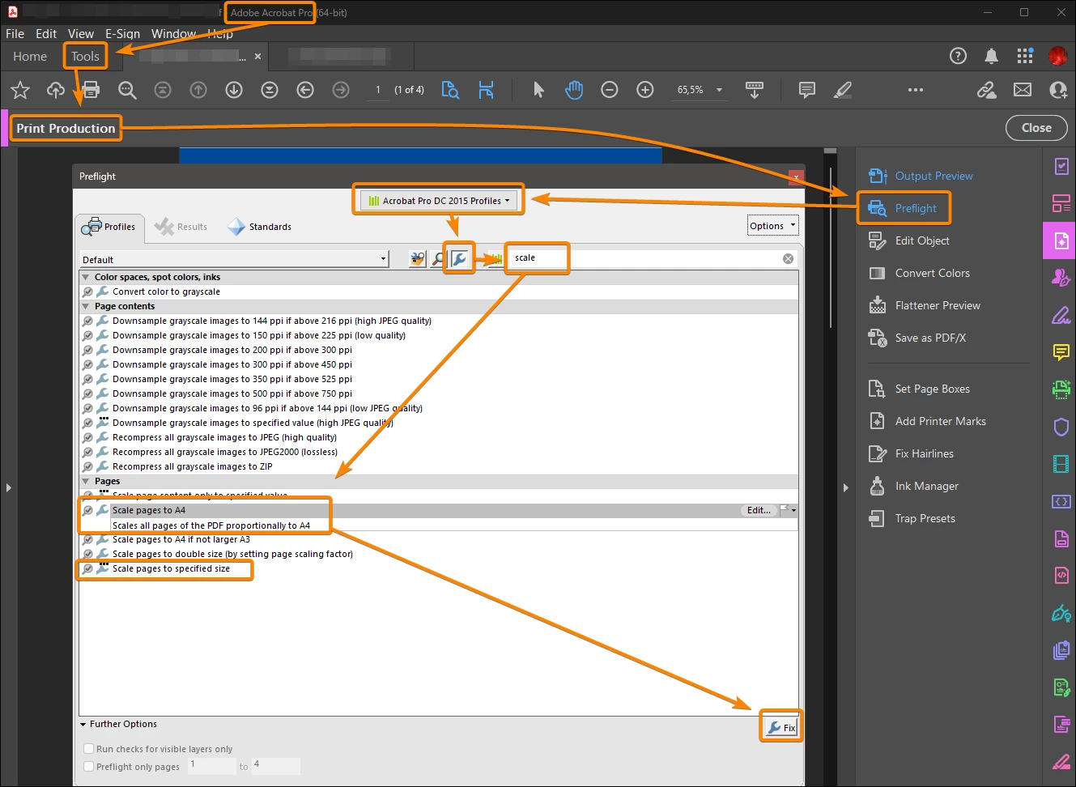Open help question mark icon
Viewport: 1076px width, 787px height.
point(958,56)
